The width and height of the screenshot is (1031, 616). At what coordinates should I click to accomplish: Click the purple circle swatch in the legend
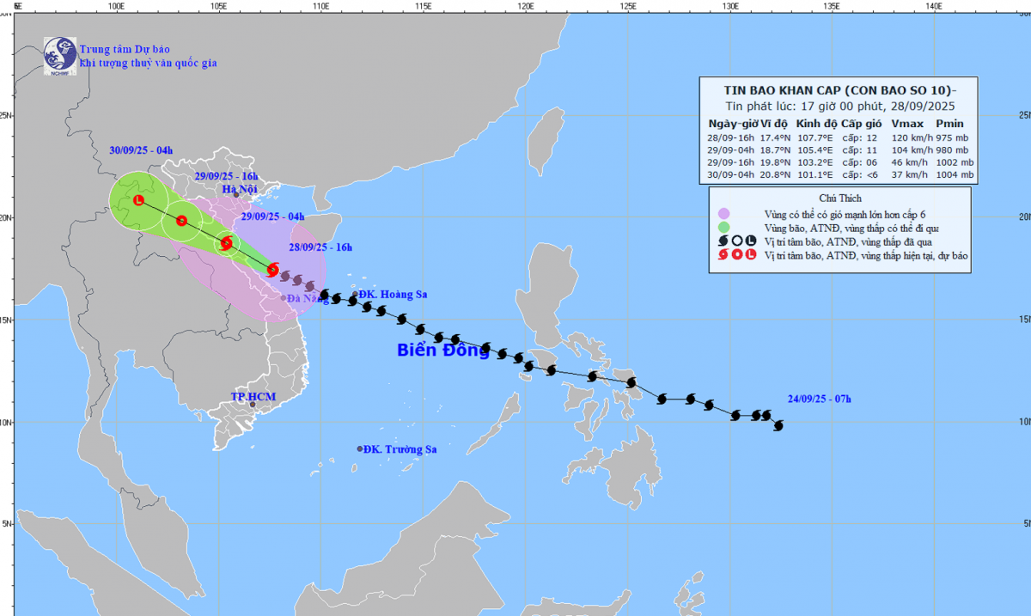pos(724,214)
